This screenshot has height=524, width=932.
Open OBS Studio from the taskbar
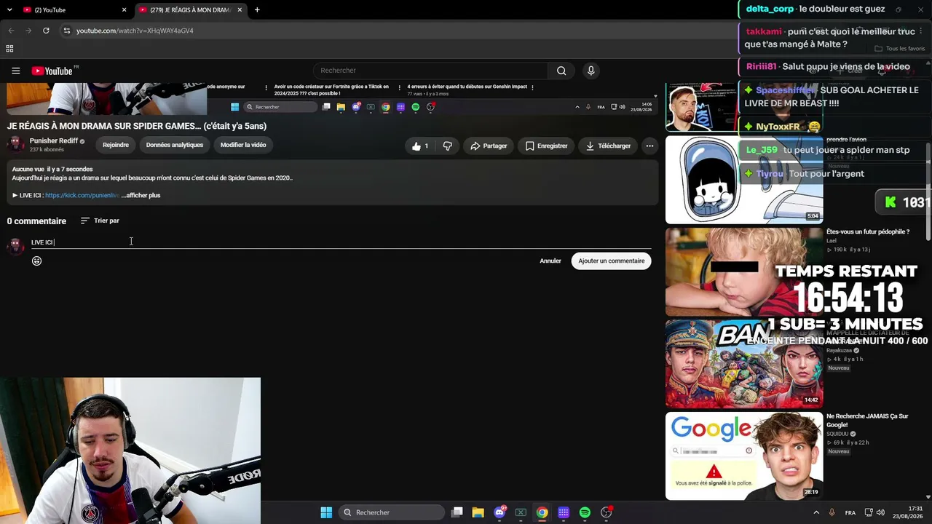coord(607,512)
